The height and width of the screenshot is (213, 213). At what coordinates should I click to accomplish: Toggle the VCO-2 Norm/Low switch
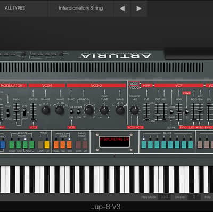pyautogui.click(x=78, y=112)
